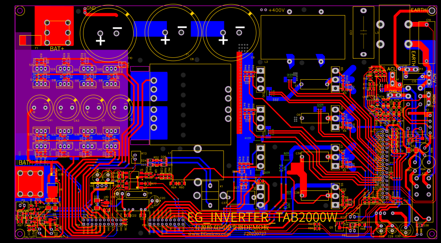Click the GND silkscreen label

pyautogui.click(x=91, y=8)
